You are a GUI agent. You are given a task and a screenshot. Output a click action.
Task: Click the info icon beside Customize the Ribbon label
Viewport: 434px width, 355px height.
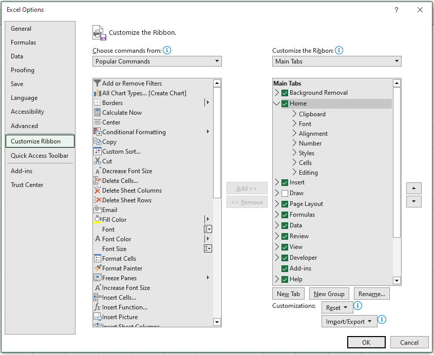339,50
